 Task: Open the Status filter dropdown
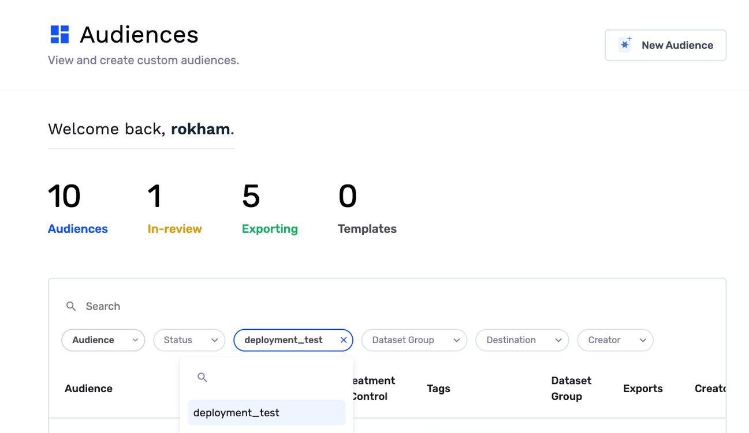pos(189,340)
